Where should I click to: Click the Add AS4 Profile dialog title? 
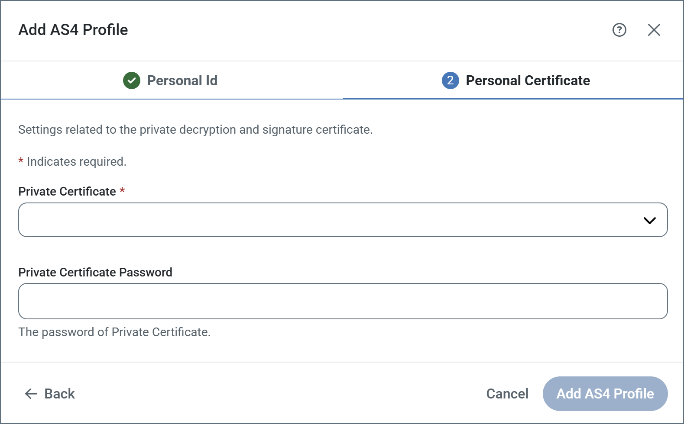[x=73, y=30]
